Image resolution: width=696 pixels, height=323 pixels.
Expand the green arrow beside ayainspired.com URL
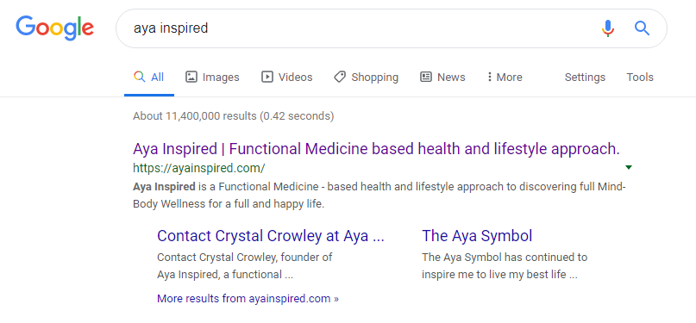pyautogui.click(x=628, y=167)
